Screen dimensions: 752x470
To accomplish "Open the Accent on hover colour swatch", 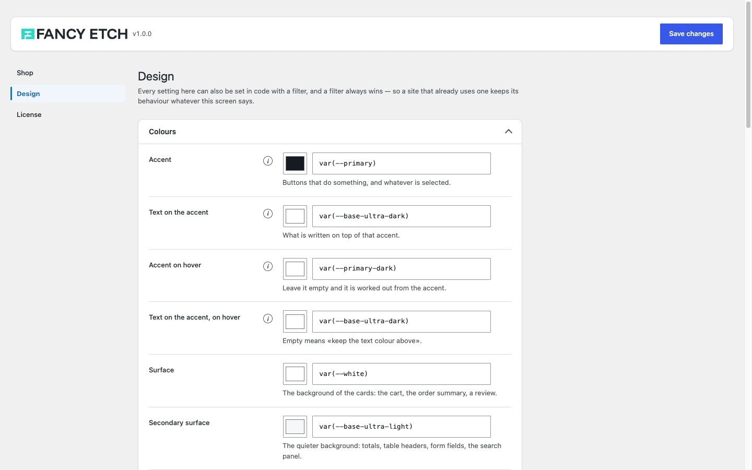I will [295, 269].
